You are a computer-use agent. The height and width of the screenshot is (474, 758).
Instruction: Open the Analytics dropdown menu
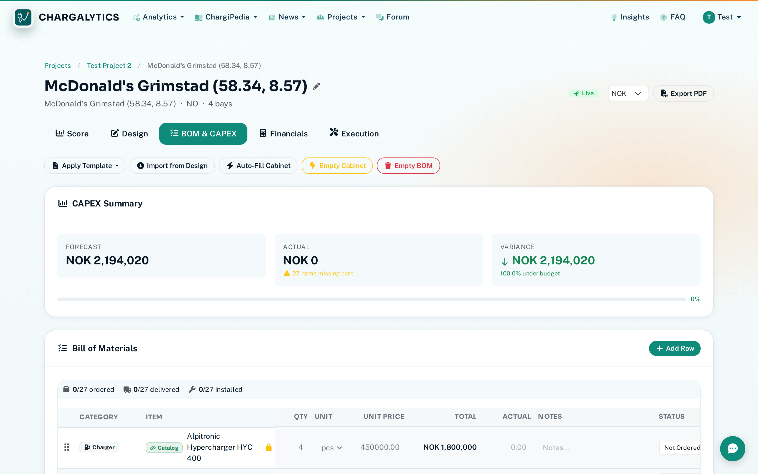(x=158, y=17)
